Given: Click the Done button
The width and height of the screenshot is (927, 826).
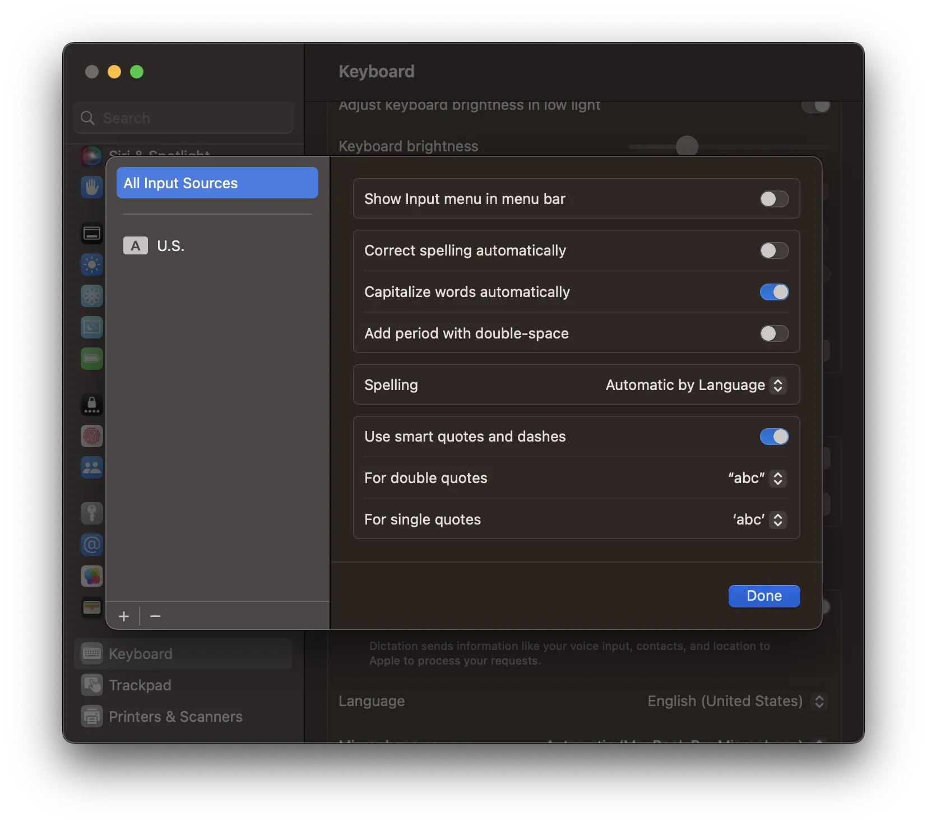Looking at the screenshot, I should tap(764, 596).
